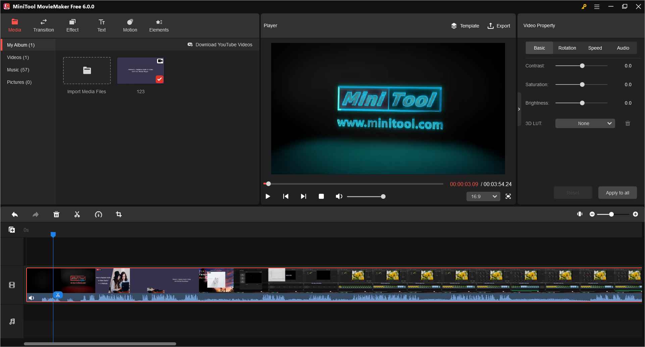Jump to previous frame

[286, 196]
